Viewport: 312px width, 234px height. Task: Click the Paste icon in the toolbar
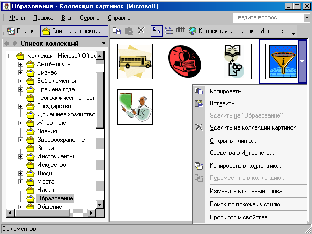click(129, 31)
